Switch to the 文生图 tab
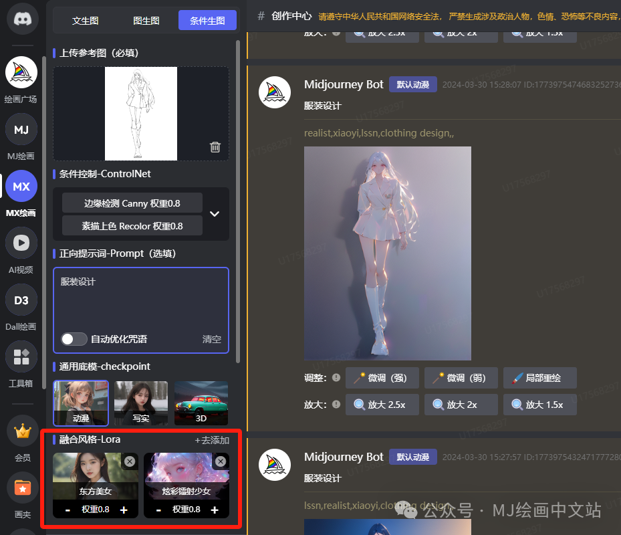The width and height of the screenshot is (621, 535). [85, 20]
